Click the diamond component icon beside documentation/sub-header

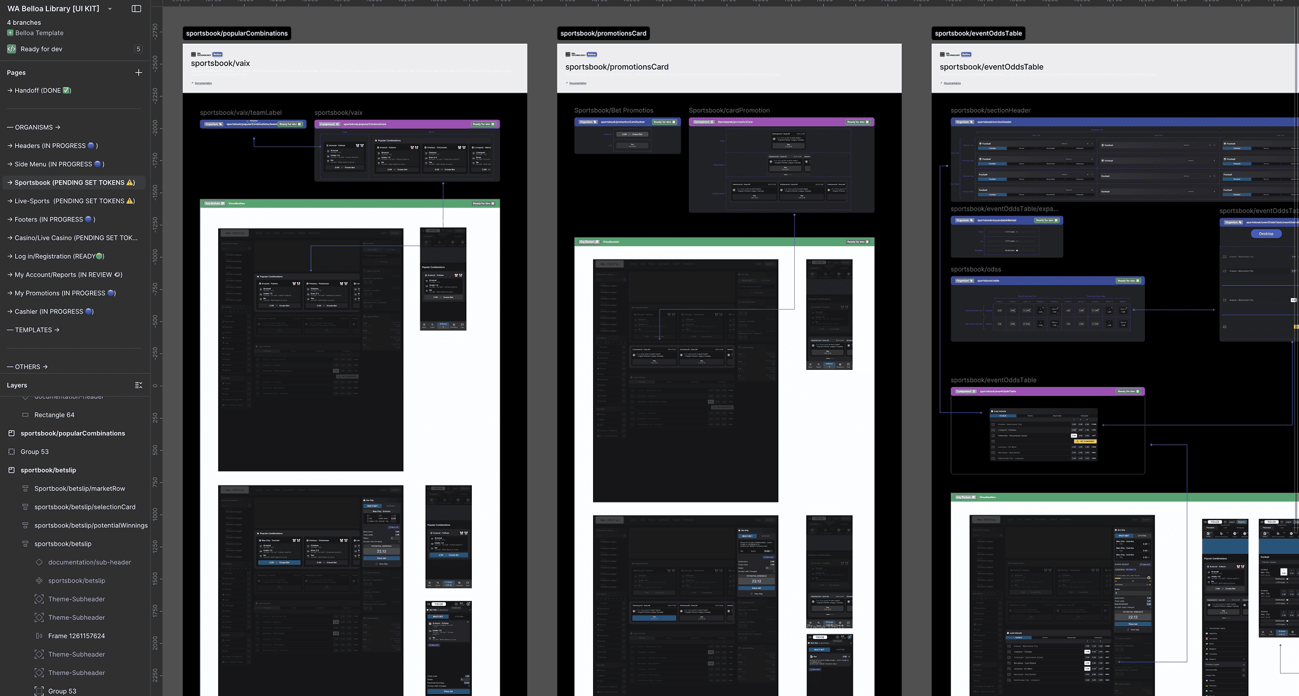[x=38, y=562]
